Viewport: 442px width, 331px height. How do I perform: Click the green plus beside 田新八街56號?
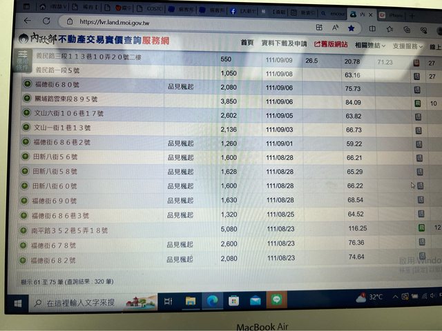pyautogui.click(x=25, y=157)
